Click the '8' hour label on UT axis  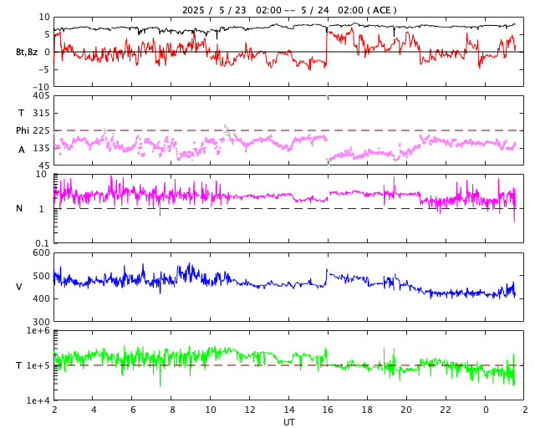coord(172,410)
